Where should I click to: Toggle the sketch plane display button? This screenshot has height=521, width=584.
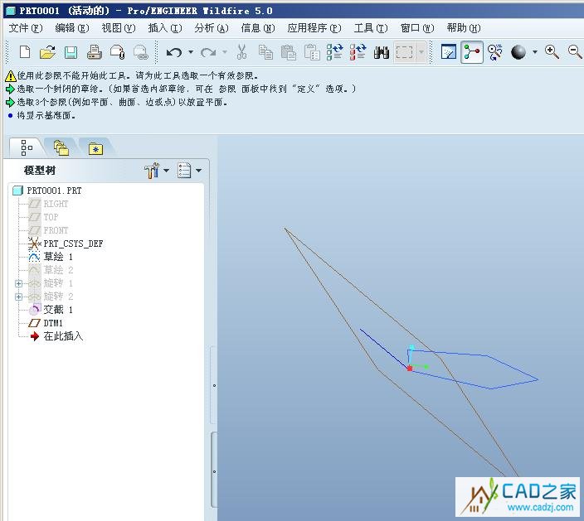coord(448,52)
